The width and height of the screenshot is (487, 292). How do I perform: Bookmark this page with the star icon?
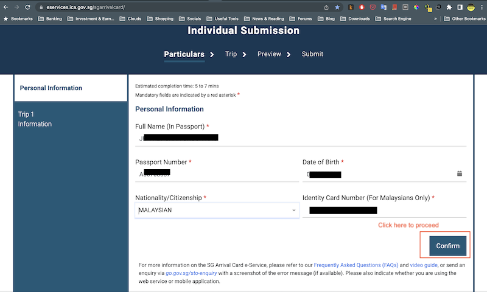tap(337, 7)
